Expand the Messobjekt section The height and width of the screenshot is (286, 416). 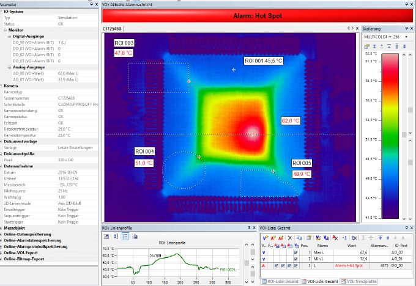click(x=1, y=228)
